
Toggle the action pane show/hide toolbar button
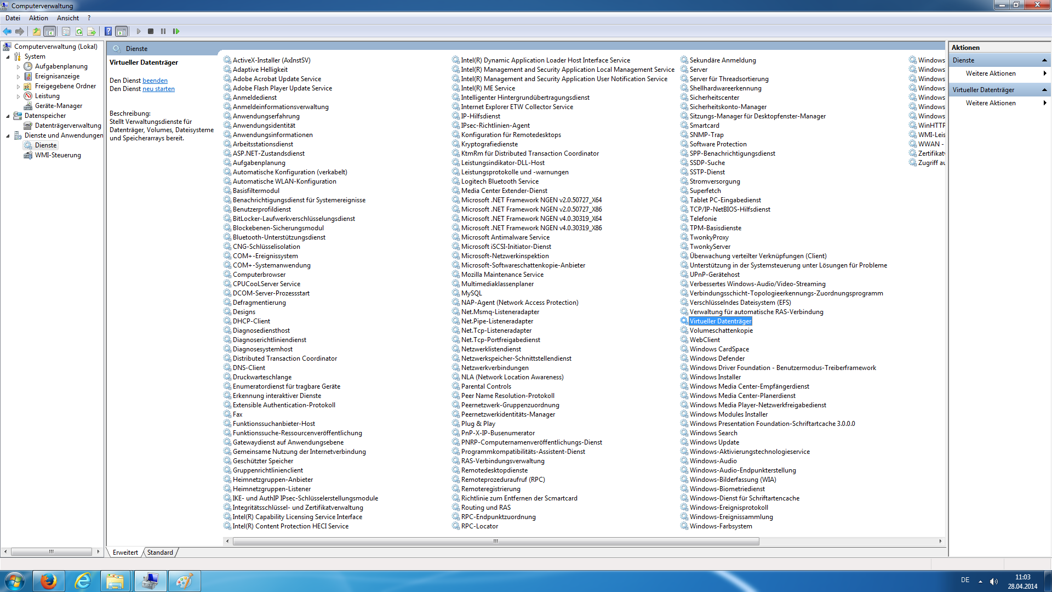coord(122,31)
